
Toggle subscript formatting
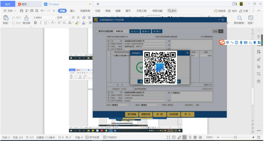click(x=64, y=23)
